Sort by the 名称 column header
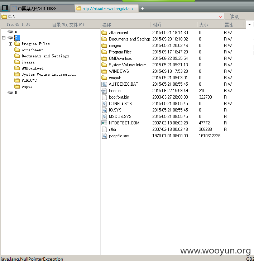254x261 pixels. 106,25
